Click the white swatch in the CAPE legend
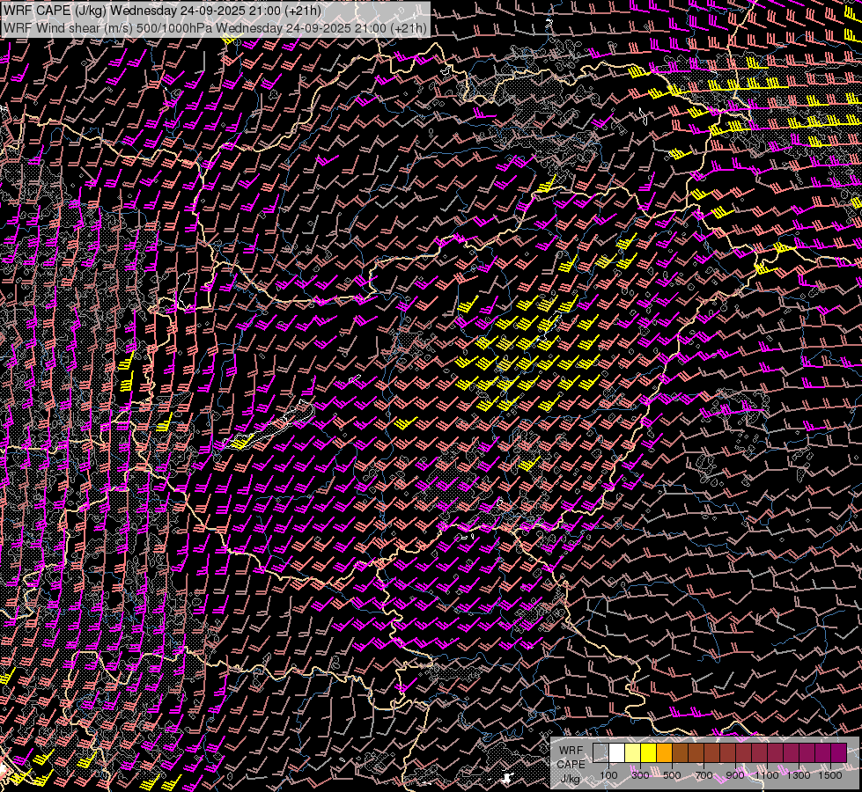Image resolution: width=862 pixels, height=792 pixels. coord(616,753)
